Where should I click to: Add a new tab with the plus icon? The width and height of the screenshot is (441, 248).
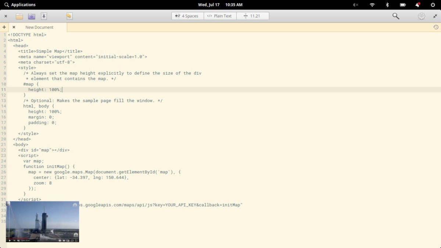pyautogui.click(x=4, y=27)
